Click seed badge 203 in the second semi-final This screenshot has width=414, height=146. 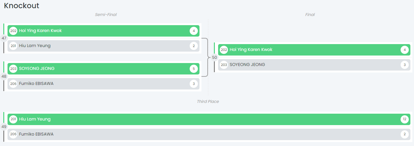[x=13, y=69]
